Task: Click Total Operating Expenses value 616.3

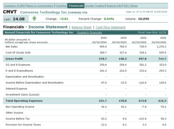Action: 162,101
